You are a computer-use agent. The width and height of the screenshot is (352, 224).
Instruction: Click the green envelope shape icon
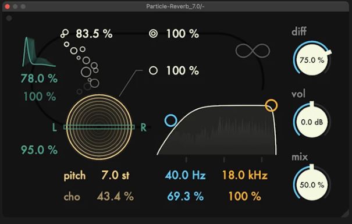pos(38,52)
